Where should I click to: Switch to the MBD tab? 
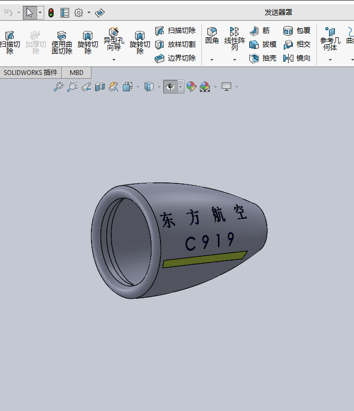pos(76,73)
